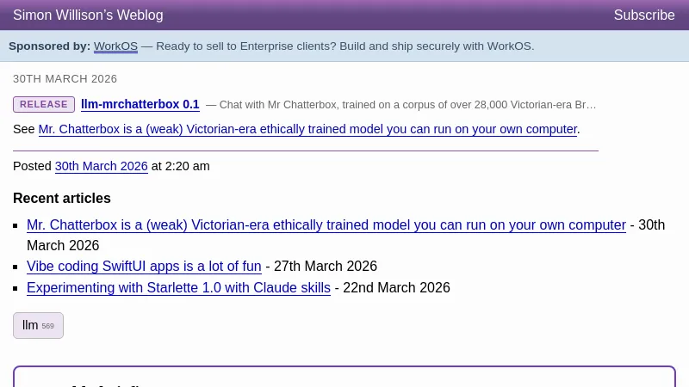
Task: Click the 'Recent articles' heading
Action: pos(62,198)
